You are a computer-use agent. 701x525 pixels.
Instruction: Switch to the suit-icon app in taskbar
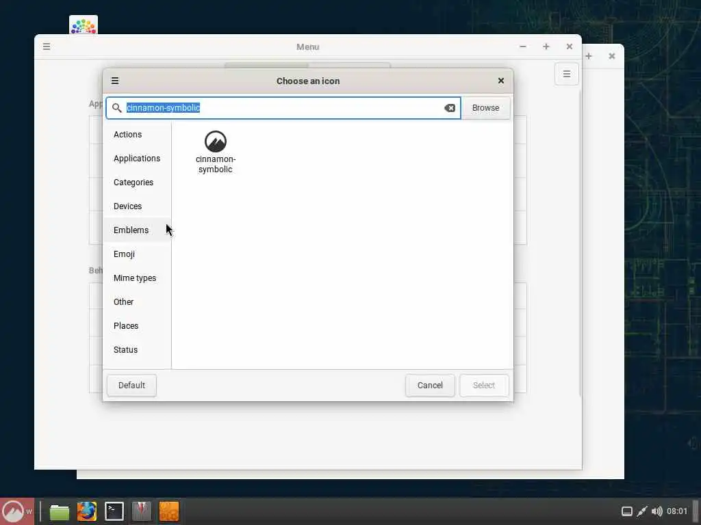coord(142,511)
